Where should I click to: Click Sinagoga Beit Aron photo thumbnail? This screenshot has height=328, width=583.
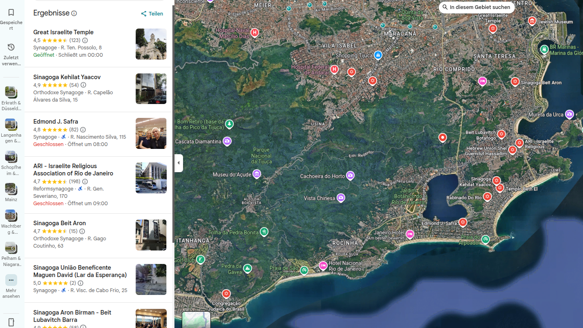point(151,235)
